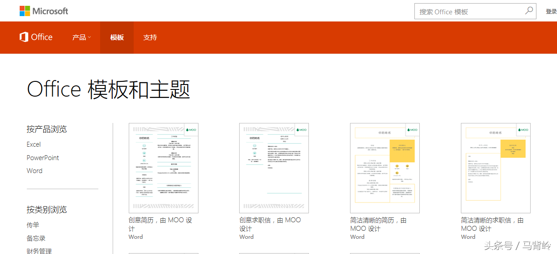This screenshot has height=254, width=557.
Task: Click MOO badge on 简洁清晰的求职信 thumbnail
Action: (523, 130)
